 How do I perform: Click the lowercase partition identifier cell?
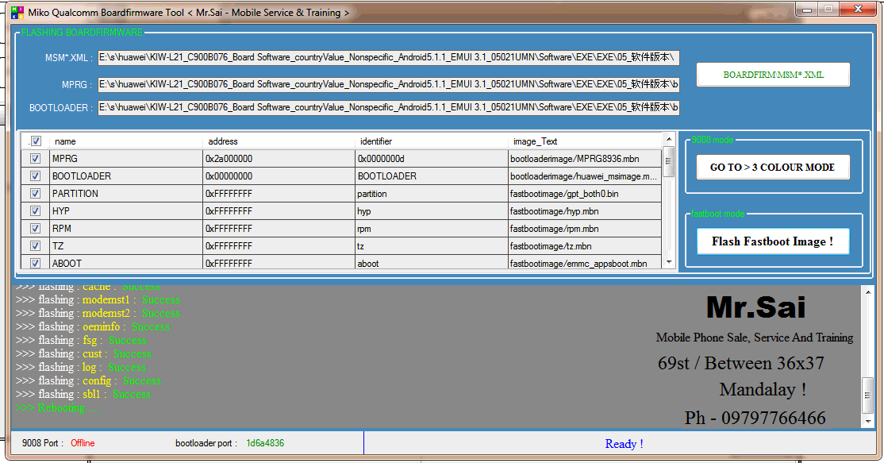click(x=432, y=194)
